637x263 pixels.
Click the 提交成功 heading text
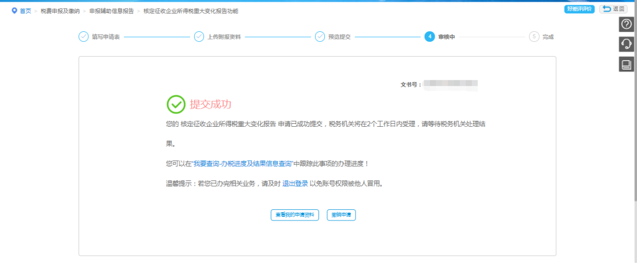(x=211, y=104)
